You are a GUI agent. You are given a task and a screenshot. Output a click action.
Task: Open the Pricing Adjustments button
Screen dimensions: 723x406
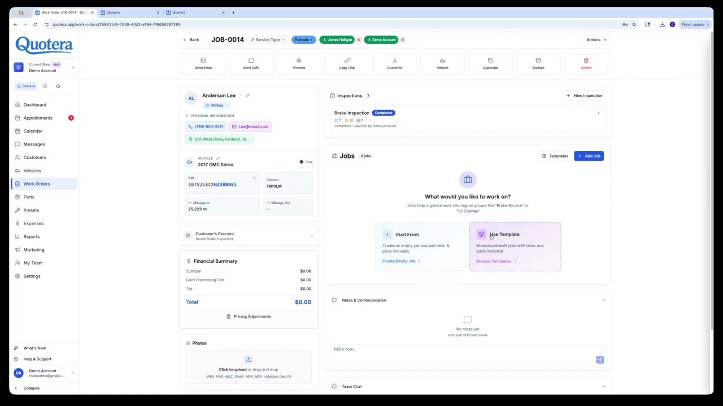(x=249, y=316)
